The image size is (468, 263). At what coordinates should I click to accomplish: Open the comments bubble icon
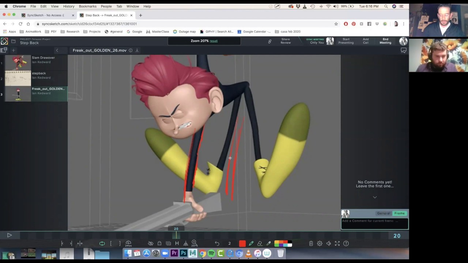(x=404, y=50)
